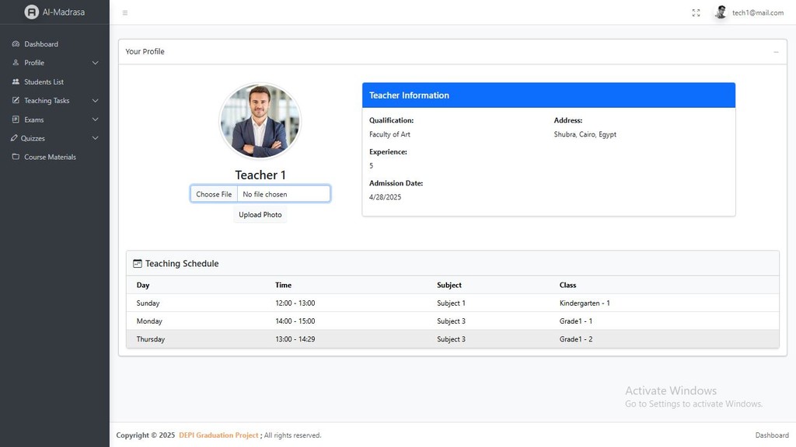Follow the DEPI Graduation Project link

[218, 435]
